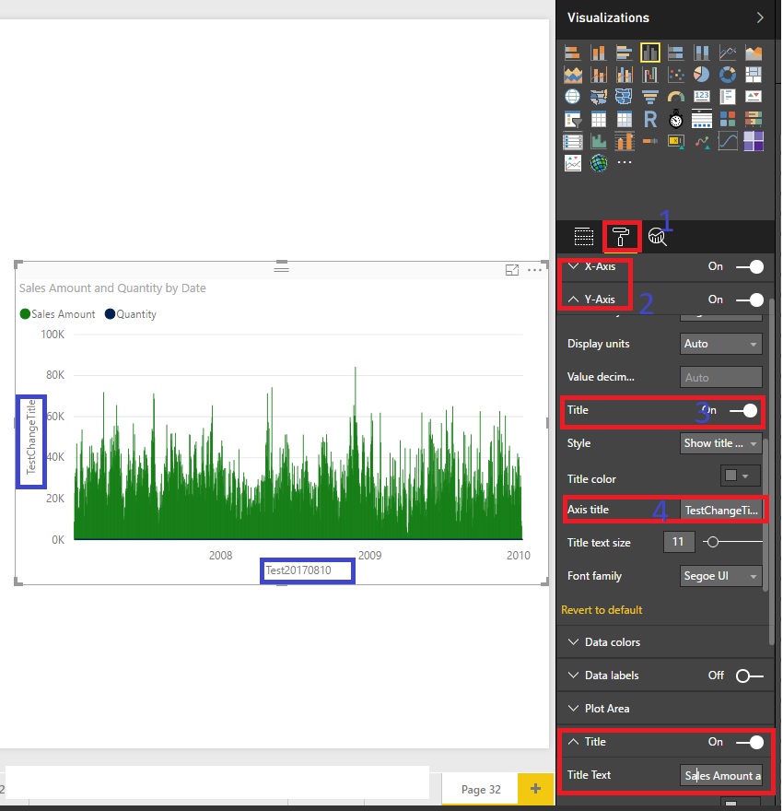Switch to the Page 32 tab
Viewport: 783px width, 811px height.
(x=481, y=789)
